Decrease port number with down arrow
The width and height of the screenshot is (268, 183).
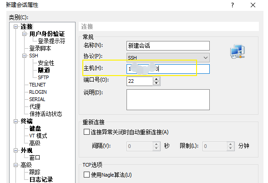156,83
